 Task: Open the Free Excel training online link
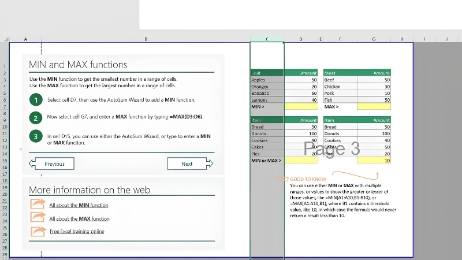pos(77,232)
